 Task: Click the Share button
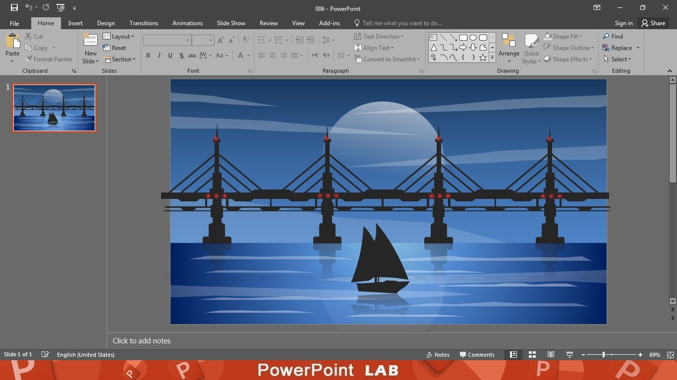pyautogui.click(x=653, y=23)
